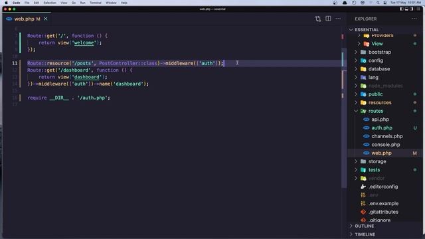Expand the vendor folder

356,178
